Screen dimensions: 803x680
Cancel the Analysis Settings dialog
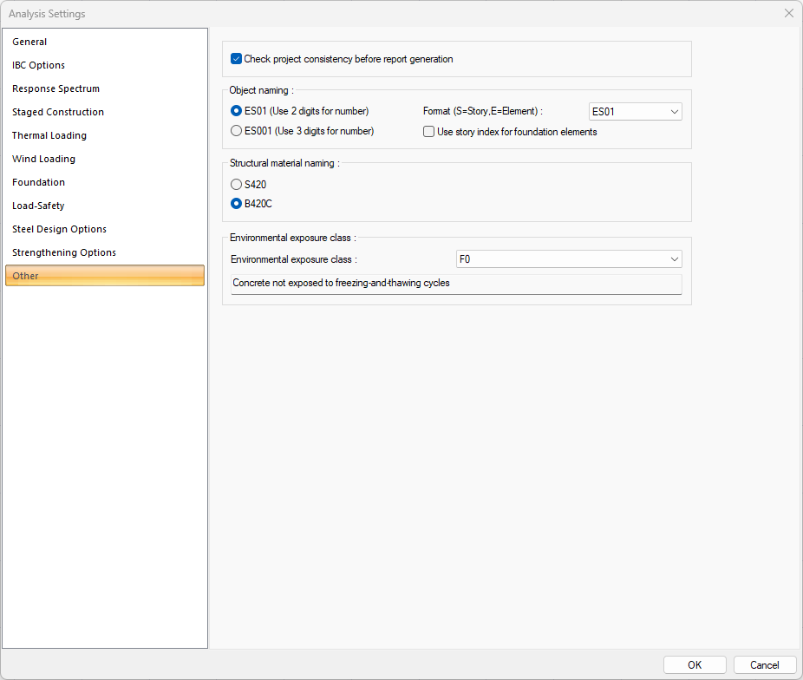click(x=764, y=664)
